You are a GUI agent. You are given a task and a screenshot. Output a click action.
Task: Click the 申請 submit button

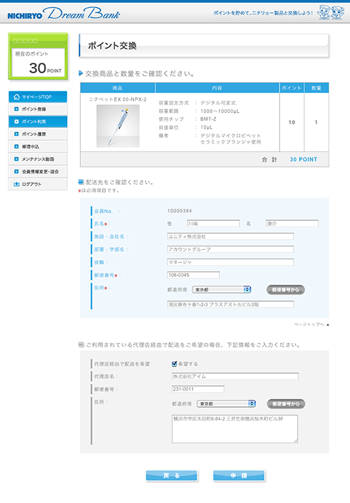click(239, 476)
